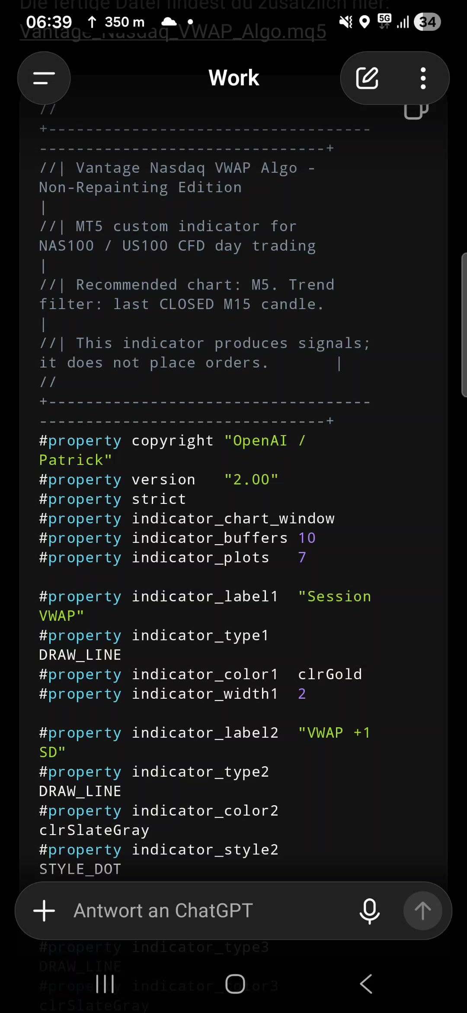Tap the Android home button
The image size is (467, 1013).
(235, 984)
